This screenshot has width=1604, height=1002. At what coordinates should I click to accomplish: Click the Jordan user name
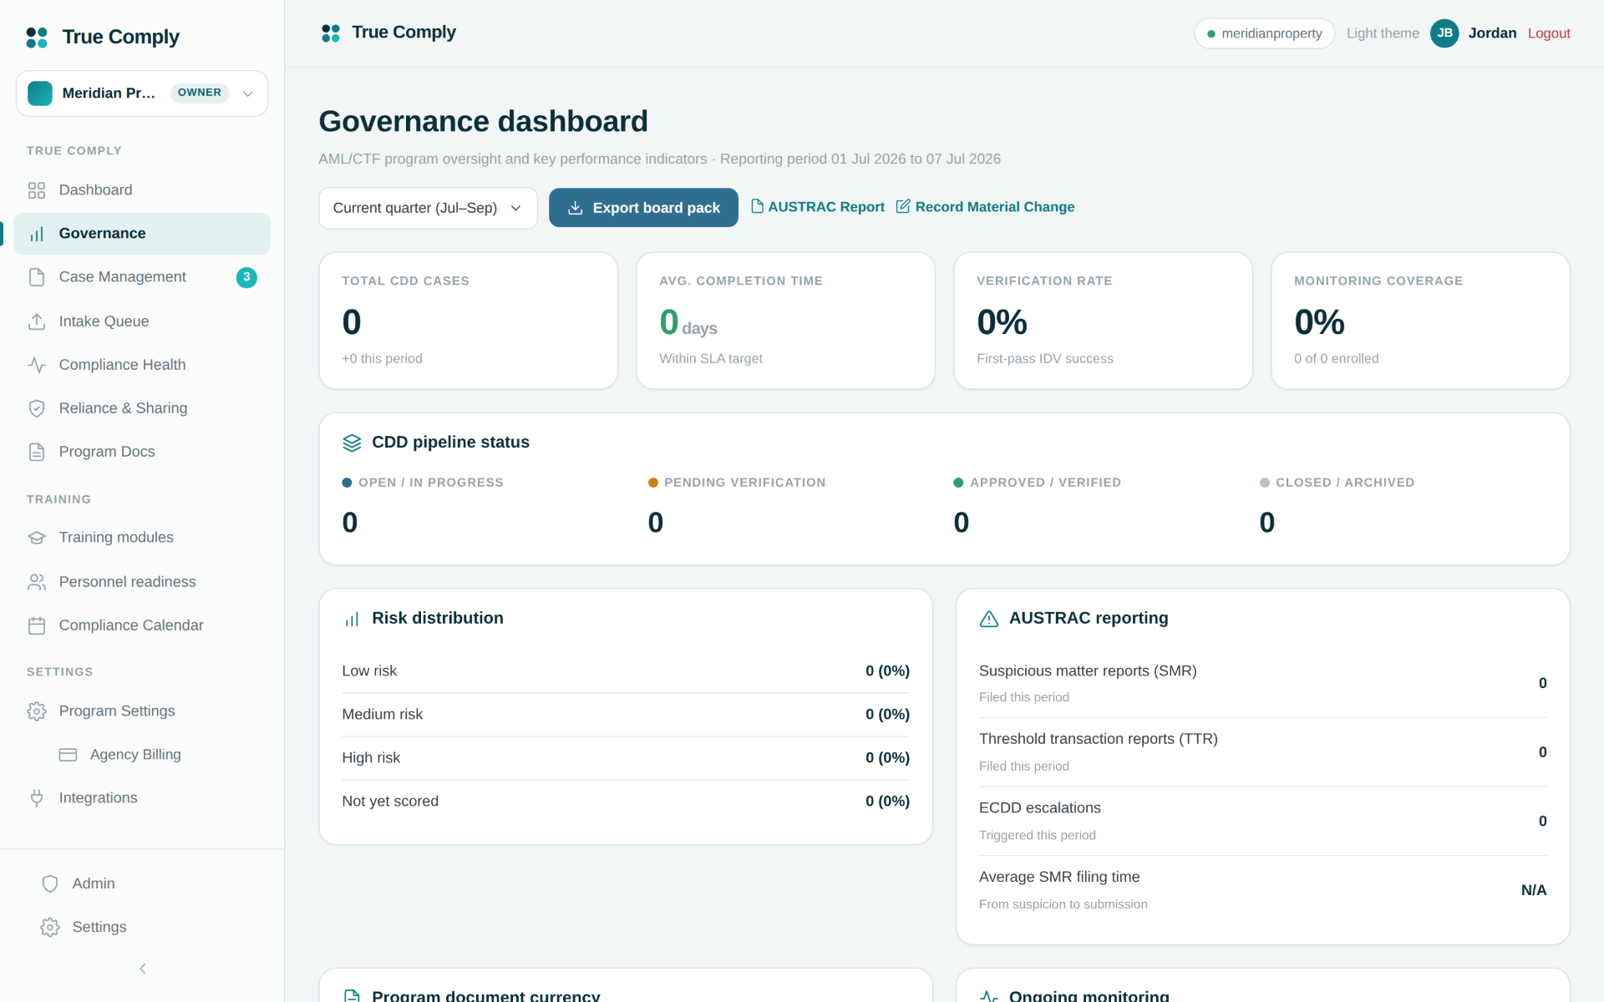(1492, 33)
